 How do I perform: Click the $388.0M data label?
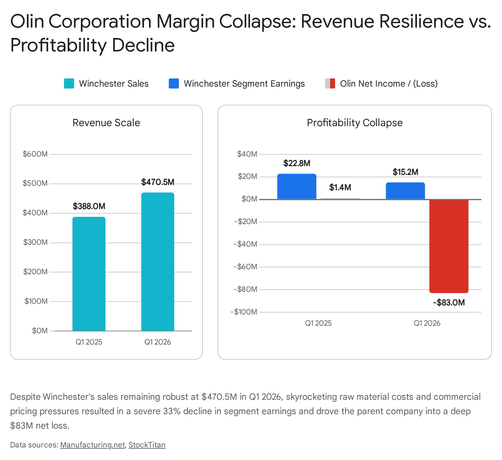[x=89, y=206]
